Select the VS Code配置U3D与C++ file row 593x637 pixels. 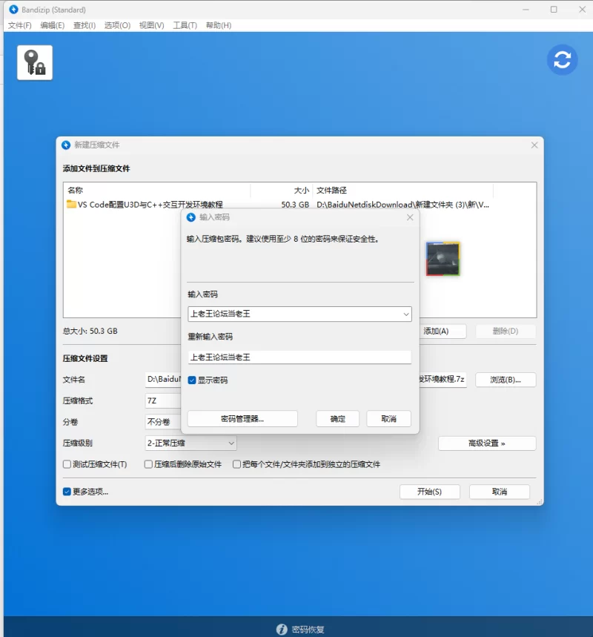tap(278, 205)
